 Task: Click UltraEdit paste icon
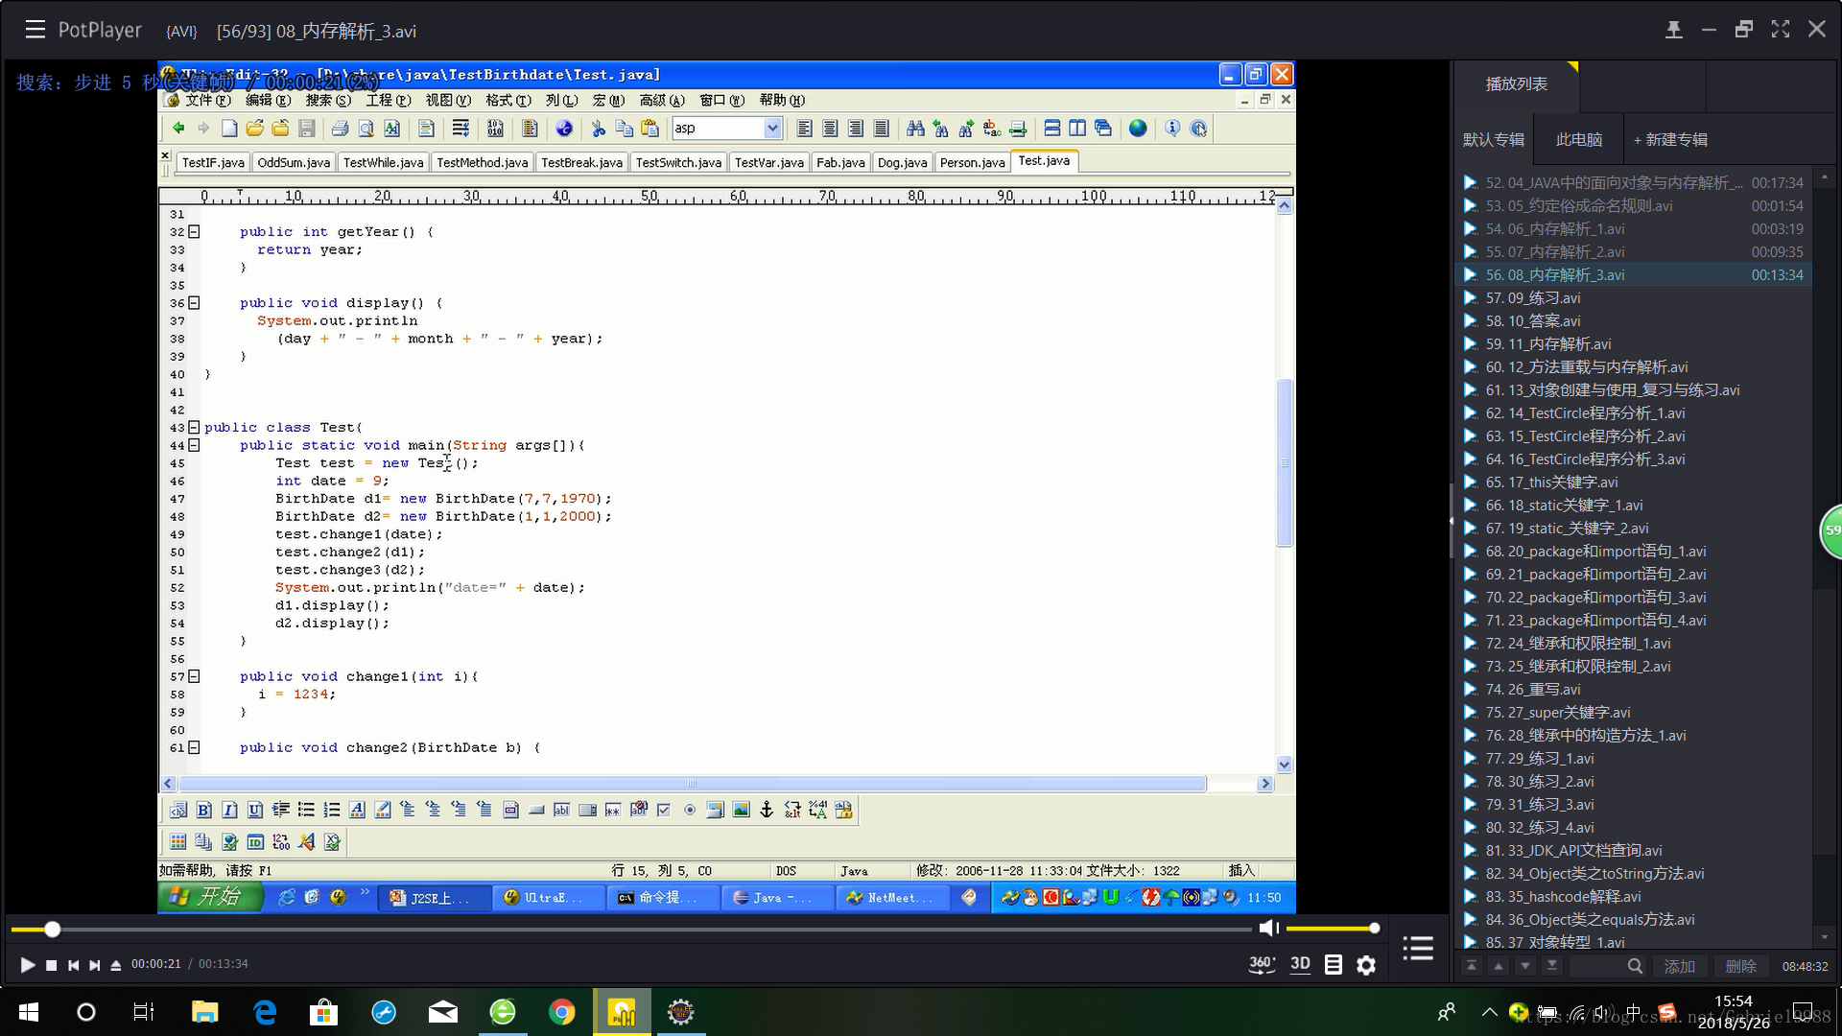pos(650,129)
